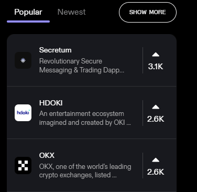Upvote Secretum with the arrow icon

point(156,55)
